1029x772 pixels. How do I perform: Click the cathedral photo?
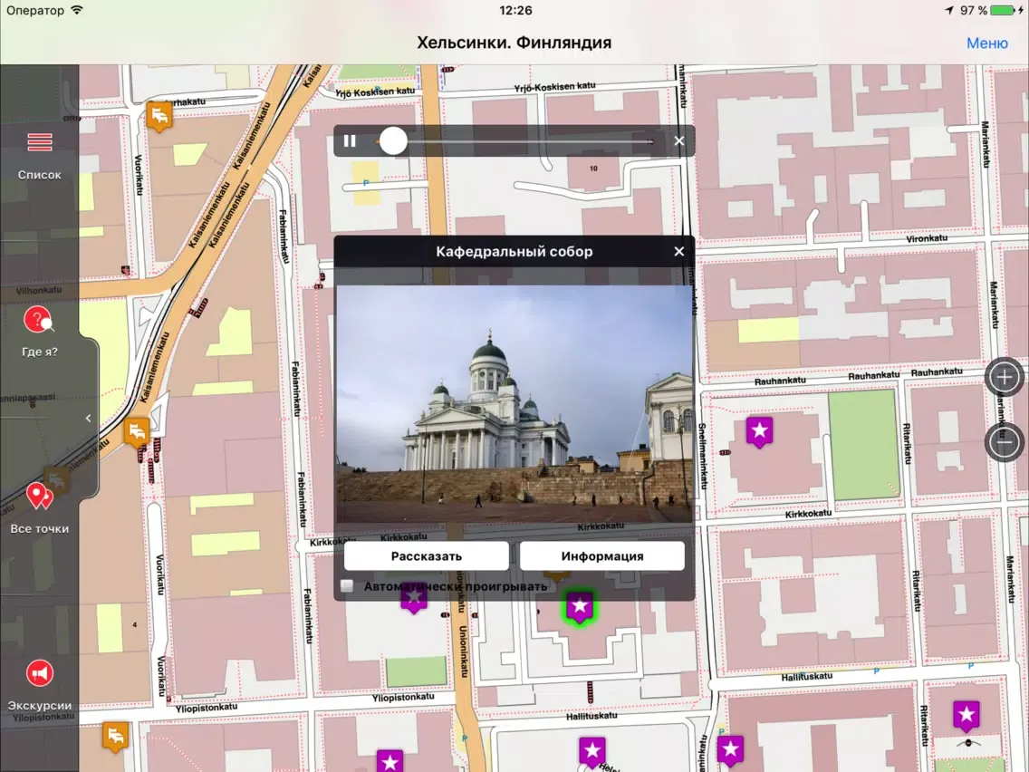[514, 404]
